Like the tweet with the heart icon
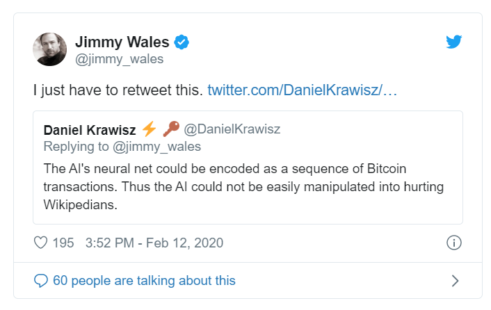The height and width of the screenshot is (310, 491). 41,243
